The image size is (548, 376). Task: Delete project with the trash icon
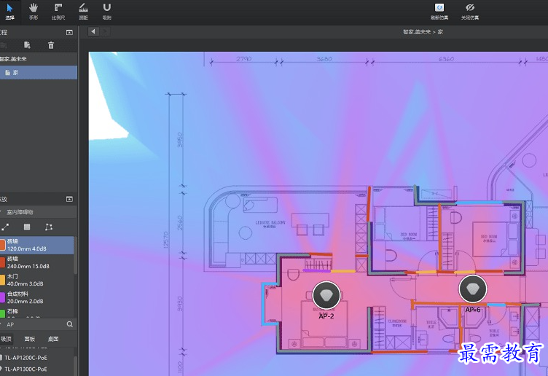pos(51,45)
